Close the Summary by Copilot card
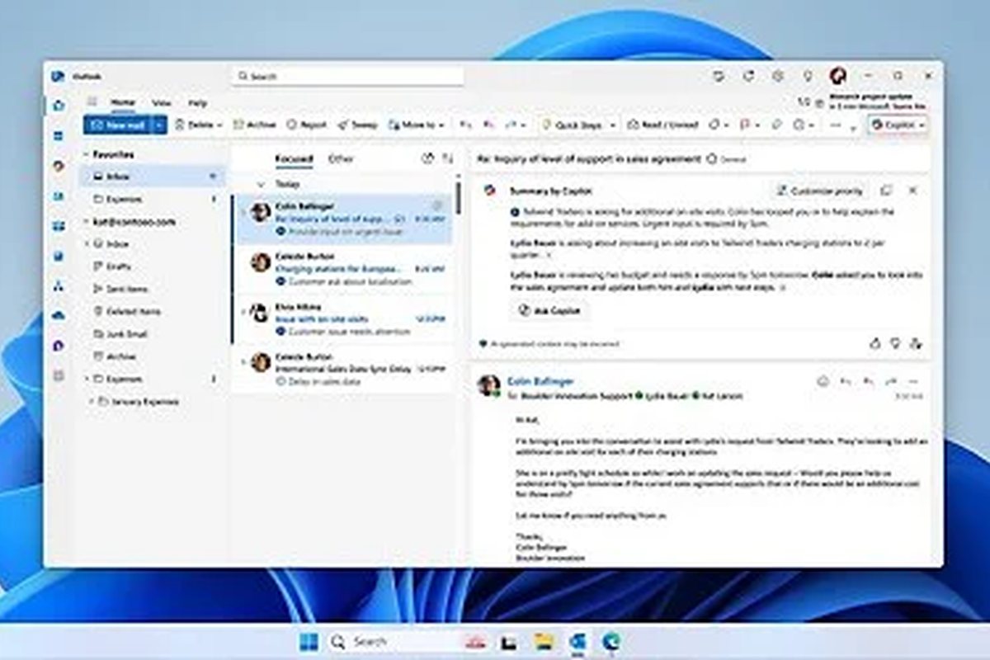The width and height of the screenshot is (990, 660). pos(912,191)
